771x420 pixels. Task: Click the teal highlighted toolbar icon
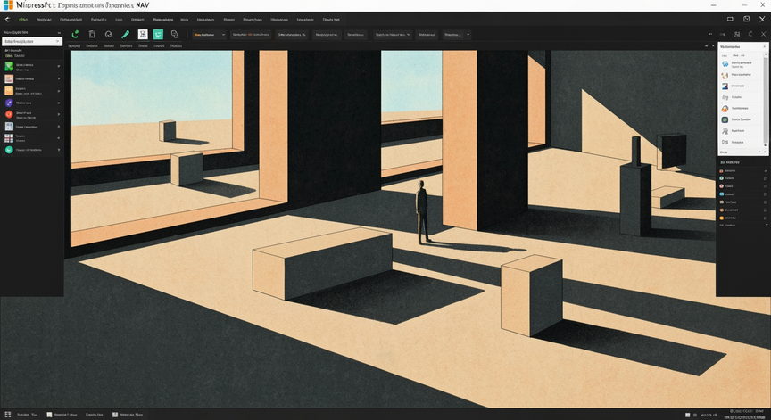tap(158, 35)
